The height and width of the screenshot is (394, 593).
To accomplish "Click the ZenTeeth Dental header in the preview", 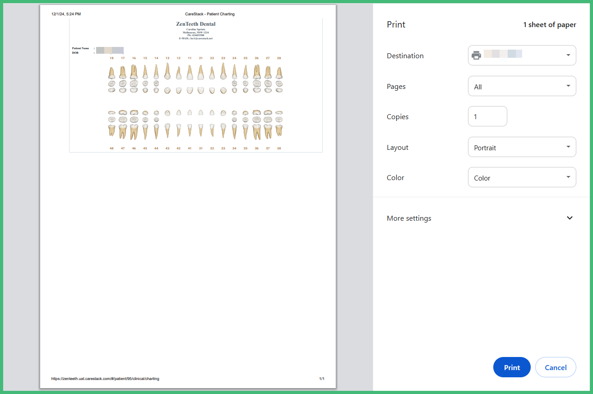I will [195, 24].
